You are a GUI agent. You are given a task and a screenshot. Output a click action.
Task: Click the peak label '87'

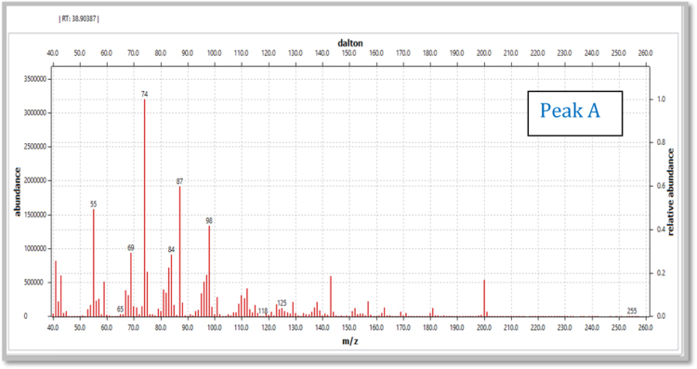click(179, 181)
